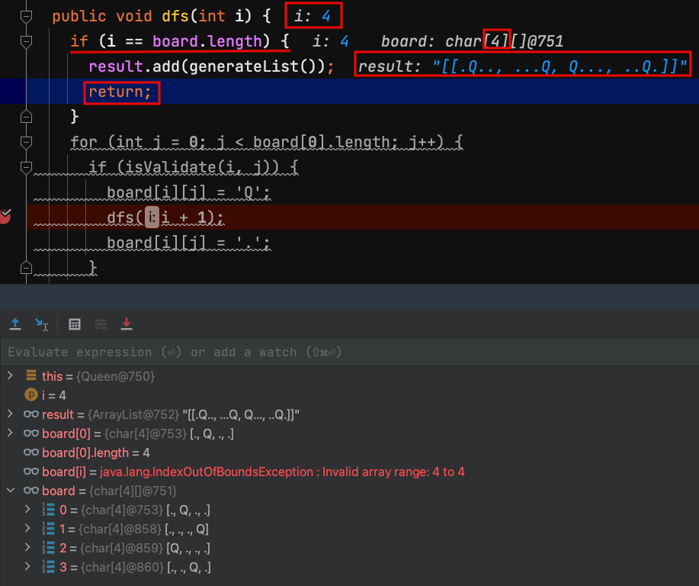Collapse the board char[4][] tree node
The height and width of the screenshot is (586, 699).
pyautogui.click(x=10, y=491)
